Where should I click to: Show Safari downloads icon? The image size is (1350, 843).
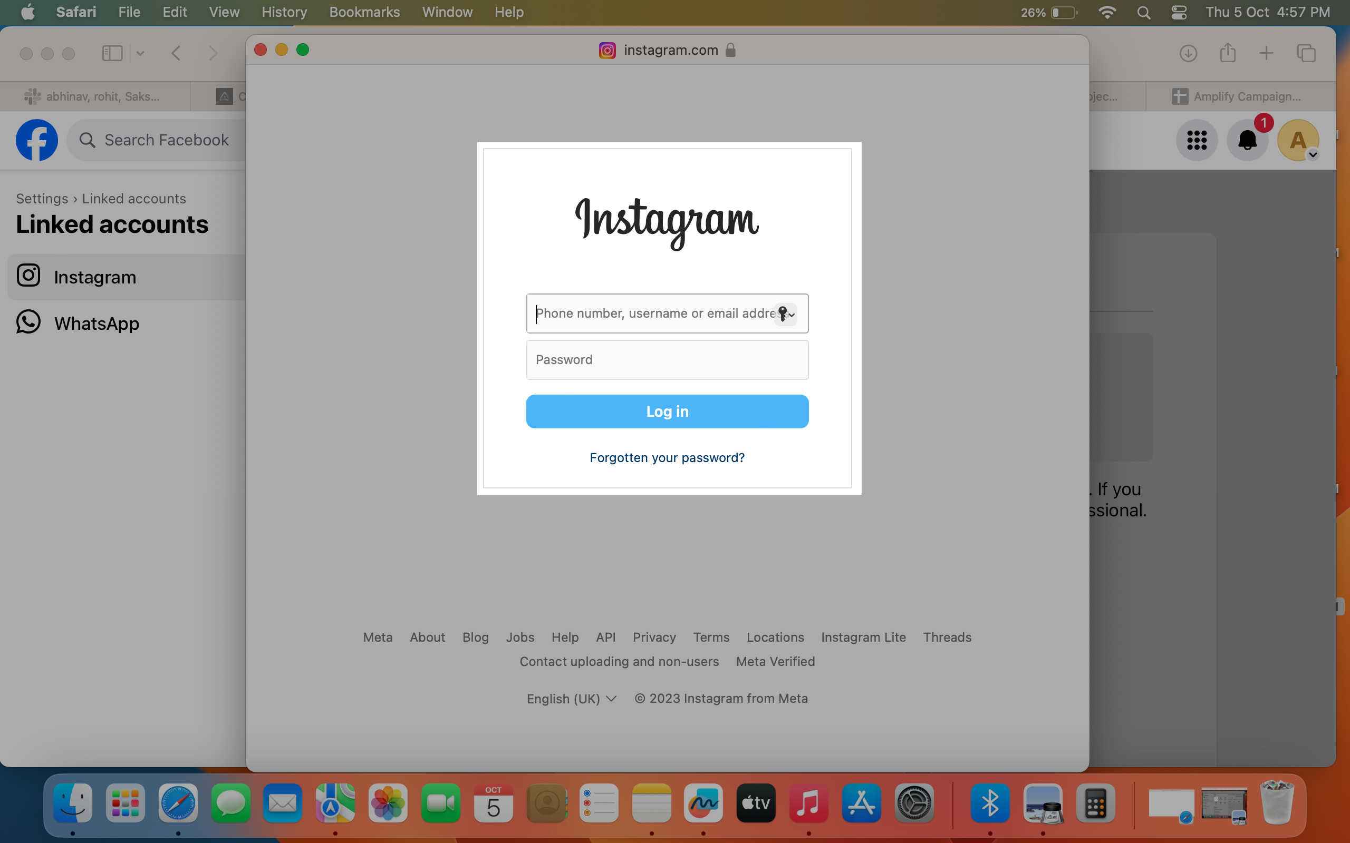pos(1188,54)
